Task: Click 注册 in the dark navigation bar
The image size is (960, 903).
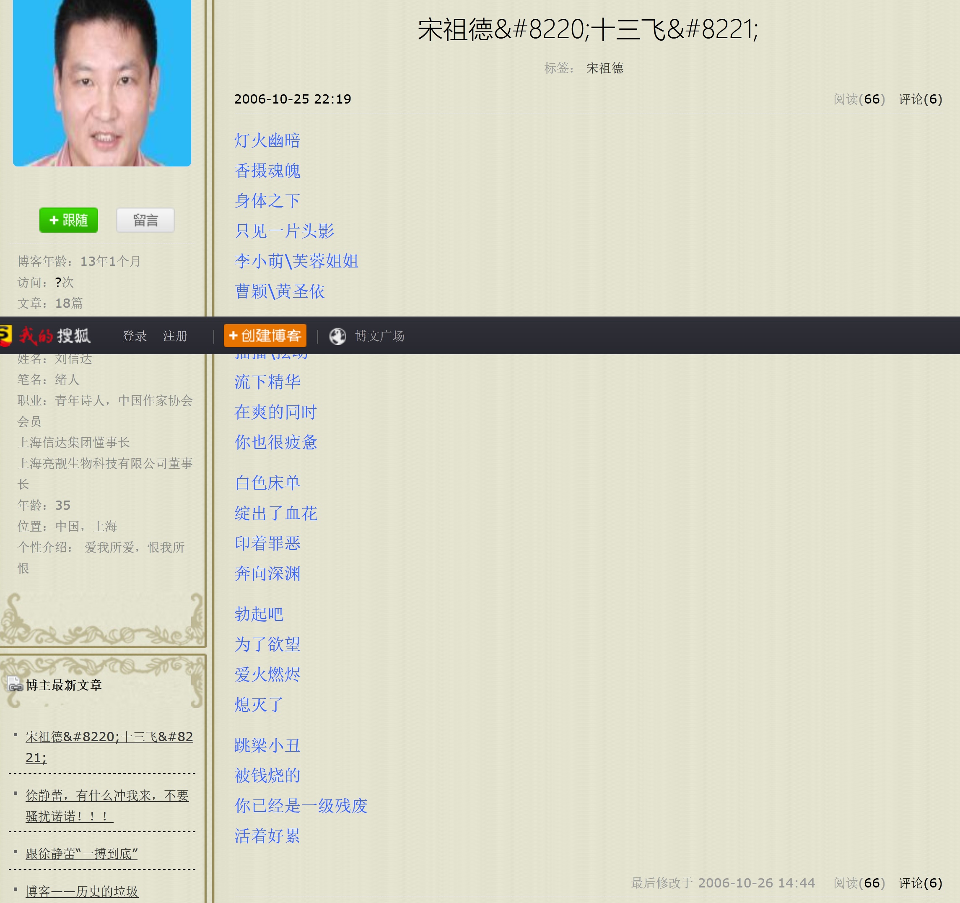Action: [x=175, y=336]
